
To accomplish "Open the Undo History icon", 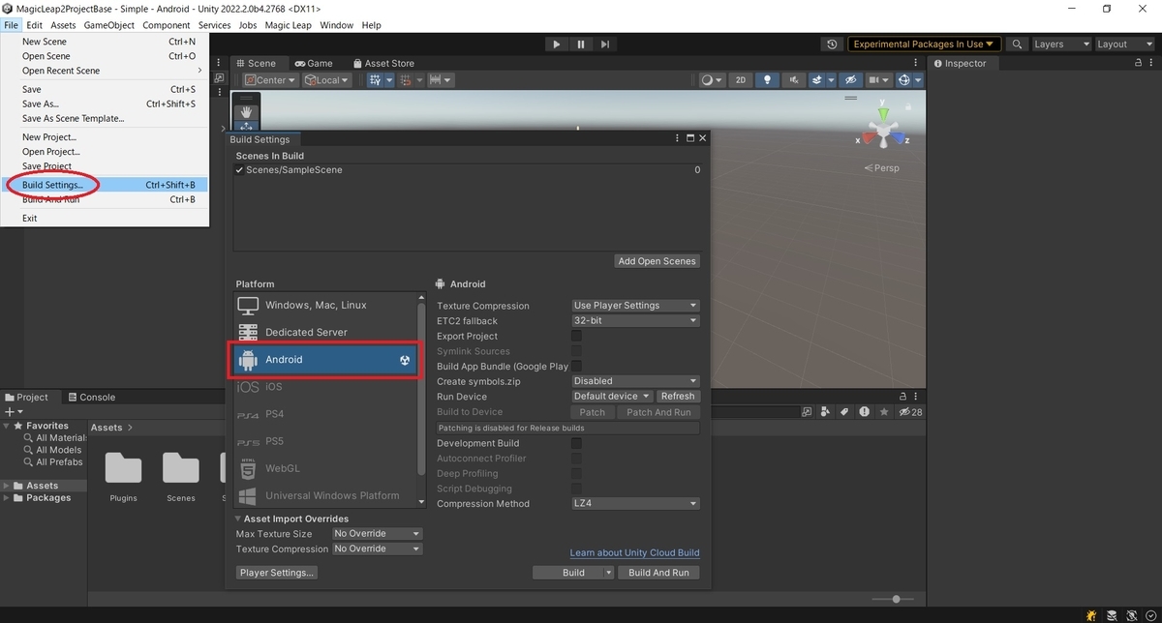I will [832, 44].
